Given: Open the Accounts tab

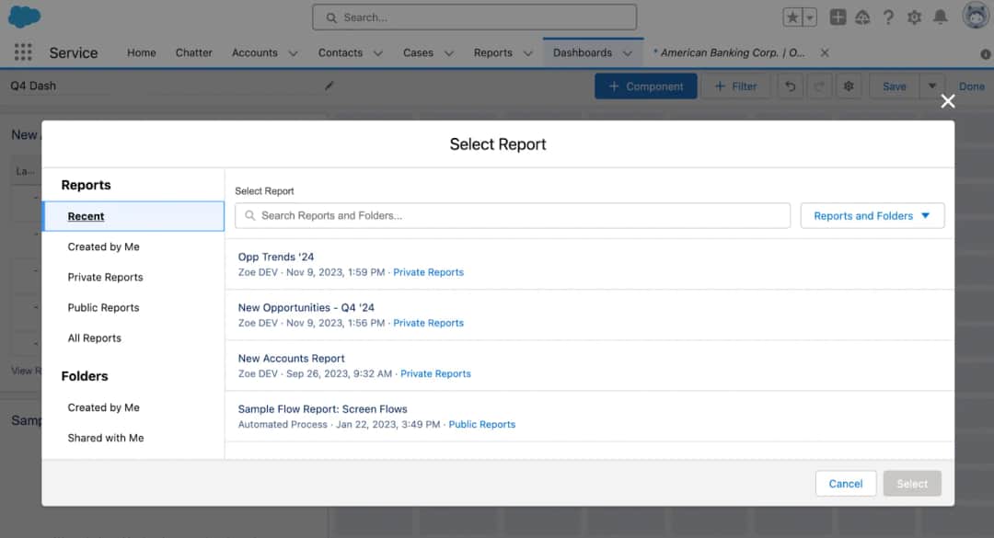Looking at the screenshot, I should click(x=254, y=52).
